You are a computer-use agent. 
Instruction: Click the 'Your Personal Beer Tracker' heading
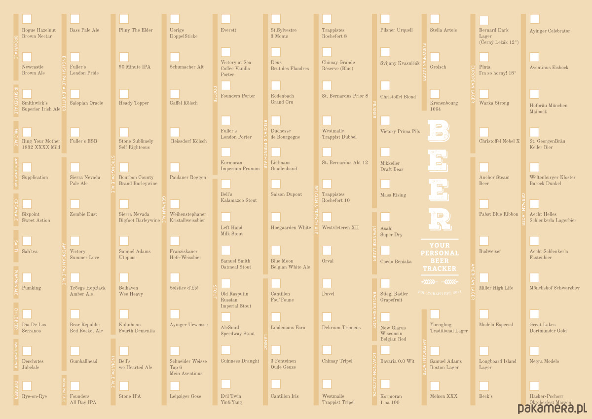[440, 257]
